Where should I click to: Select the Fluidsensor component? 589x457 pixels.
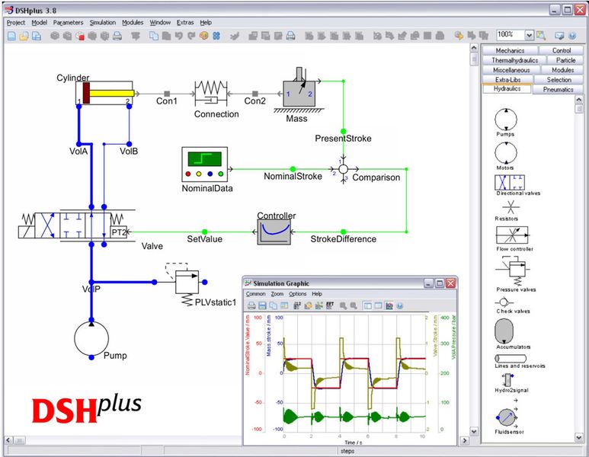tap(507, 417)
